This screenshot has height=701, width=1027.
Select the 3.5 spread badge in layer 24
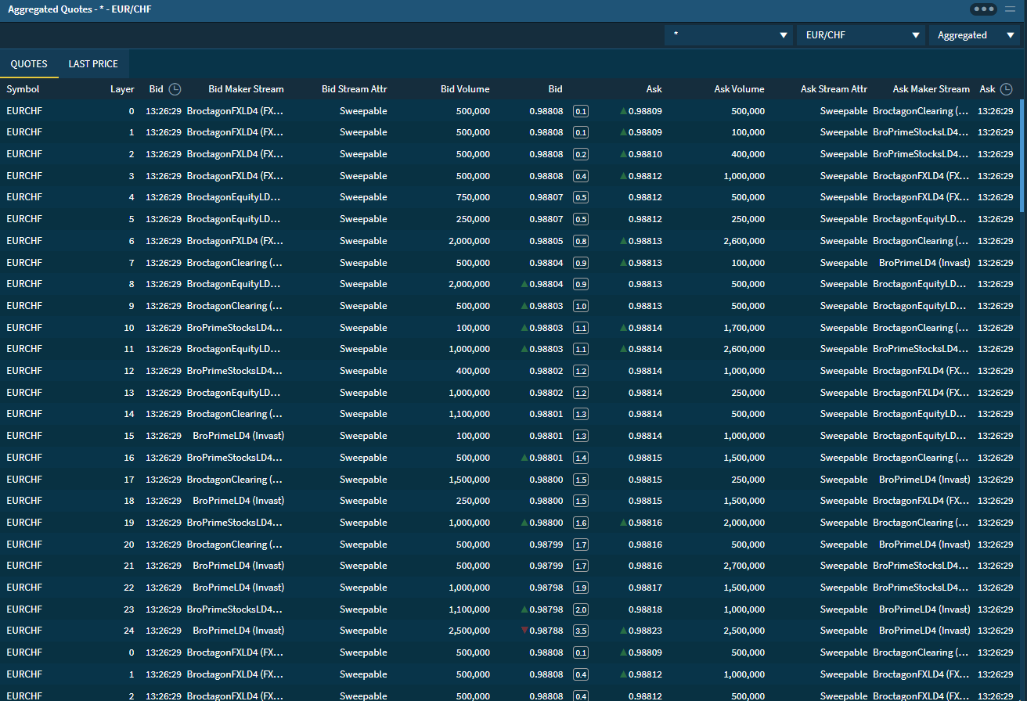pos(581,631)
